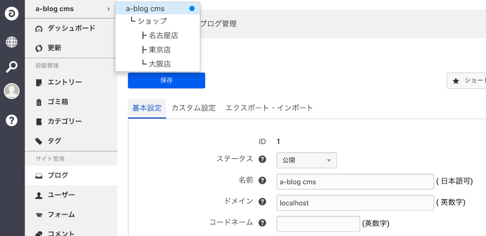Switch to カスタム設定 tab
Screen dimensions: 486x236
(x=193, y=108)
